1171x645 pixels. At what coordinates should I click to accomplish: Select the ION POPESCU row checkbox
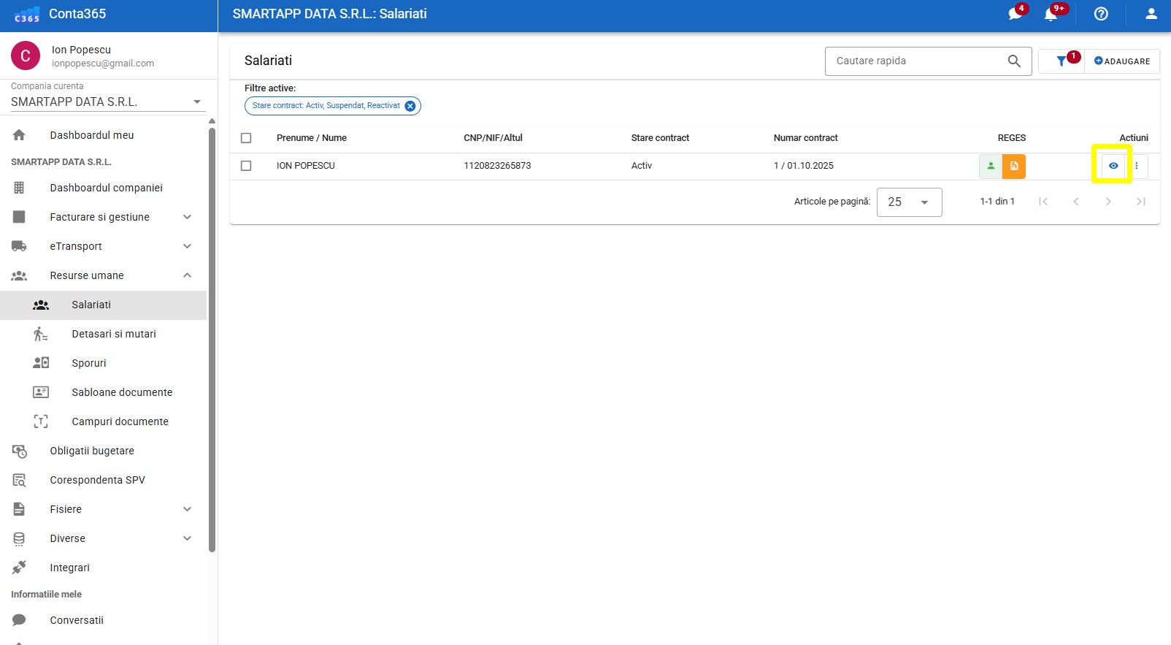246,166
